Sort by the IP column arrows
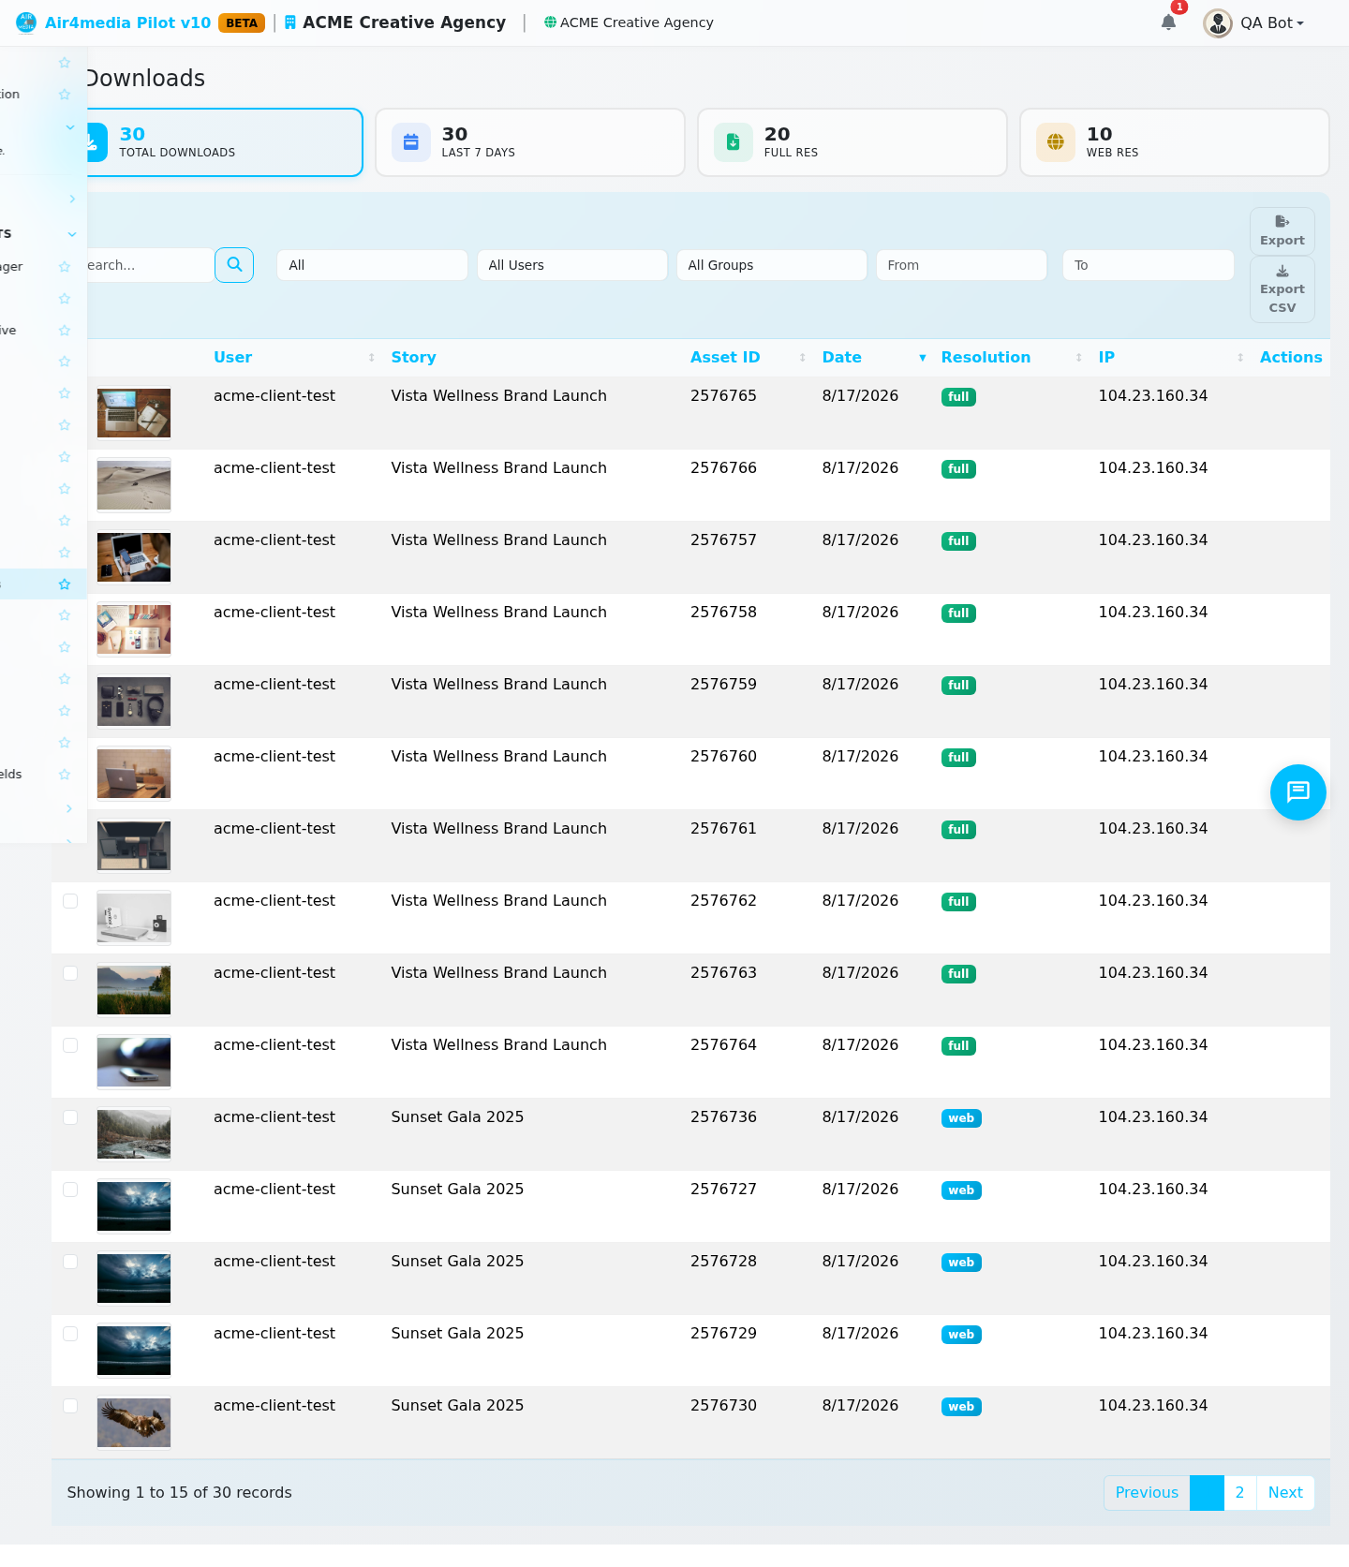Screen dimensions: 1349x1567 [1240, 358]
